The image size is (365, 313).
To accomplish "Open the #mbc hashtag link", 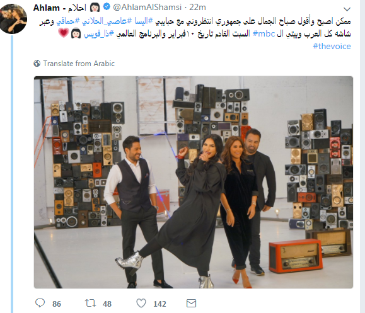I will [264, 34].
